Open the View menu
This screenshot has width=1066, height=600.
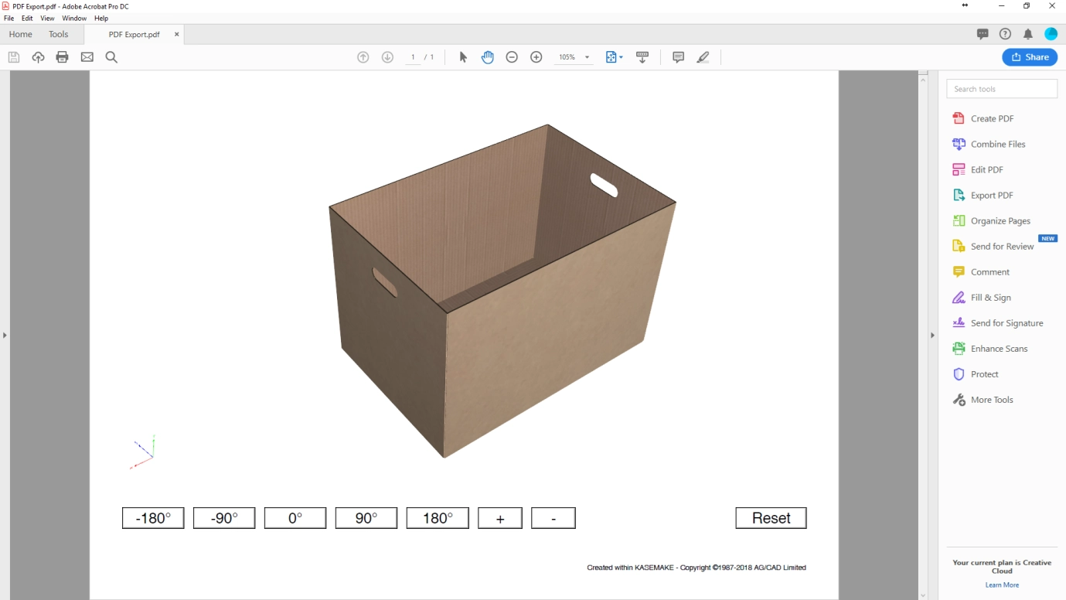point(47,18)
